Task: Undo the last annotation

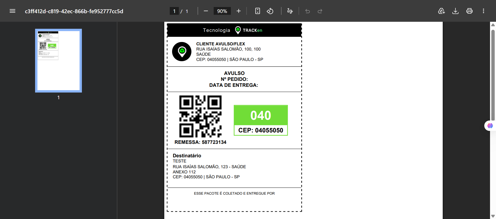Action: pos(308,11)
